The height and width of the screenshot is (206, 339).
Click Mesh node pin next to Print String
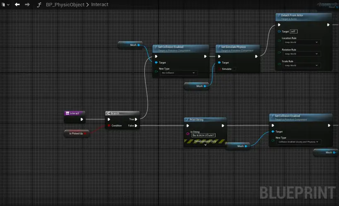tap(246, 146)
